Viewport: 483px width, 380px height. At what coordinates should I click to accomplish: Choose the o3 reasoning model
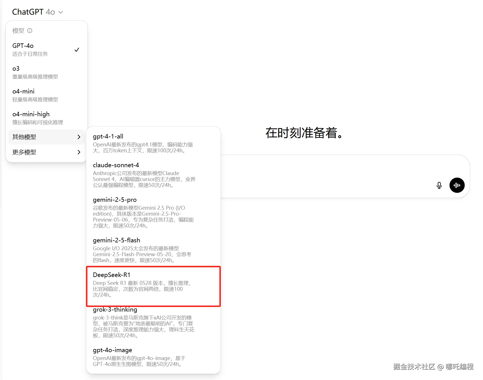[46, 72]
